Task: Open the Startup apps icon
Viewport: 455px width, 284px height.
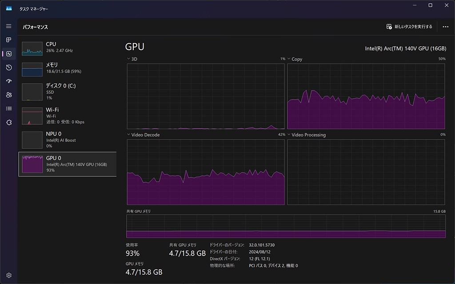Action: pos(8,81)
